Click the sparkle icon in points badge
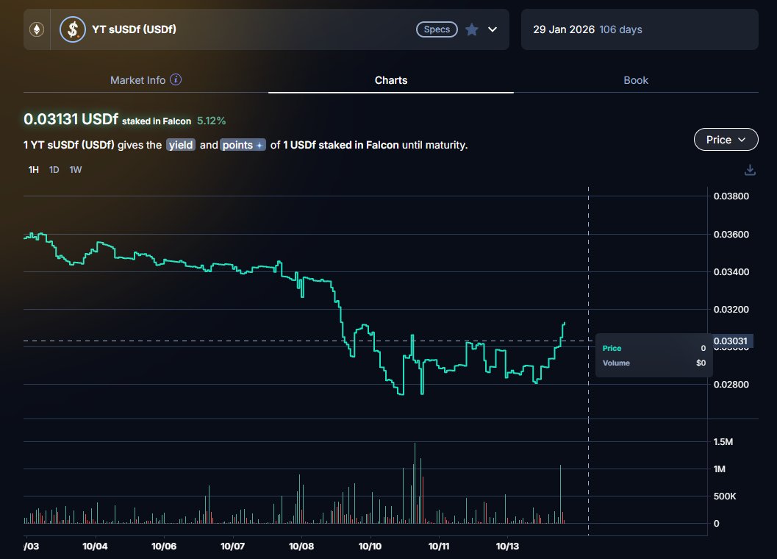The height and width of the screenshot is (559, 777). coord(259,146)
